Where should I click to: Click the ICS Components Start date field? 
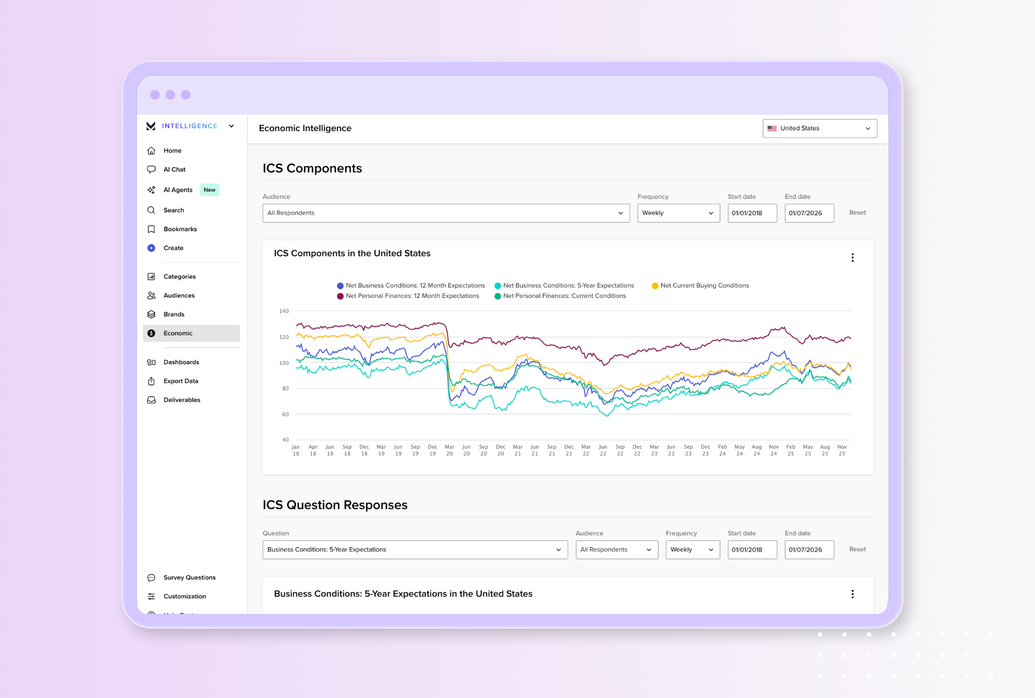[751, 213]
